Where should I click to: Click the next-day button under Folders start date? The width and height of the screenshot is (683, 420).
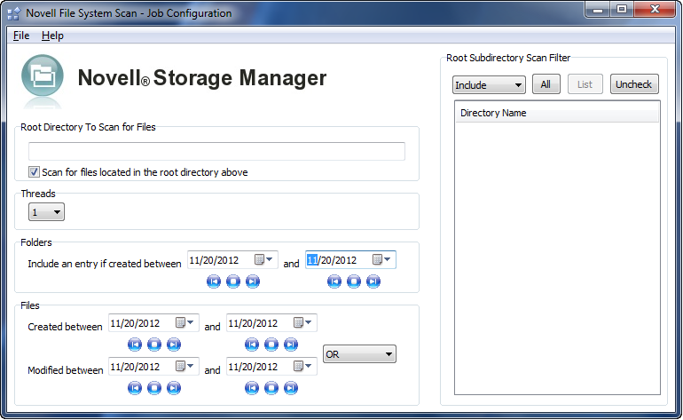[x=253, y=281]
